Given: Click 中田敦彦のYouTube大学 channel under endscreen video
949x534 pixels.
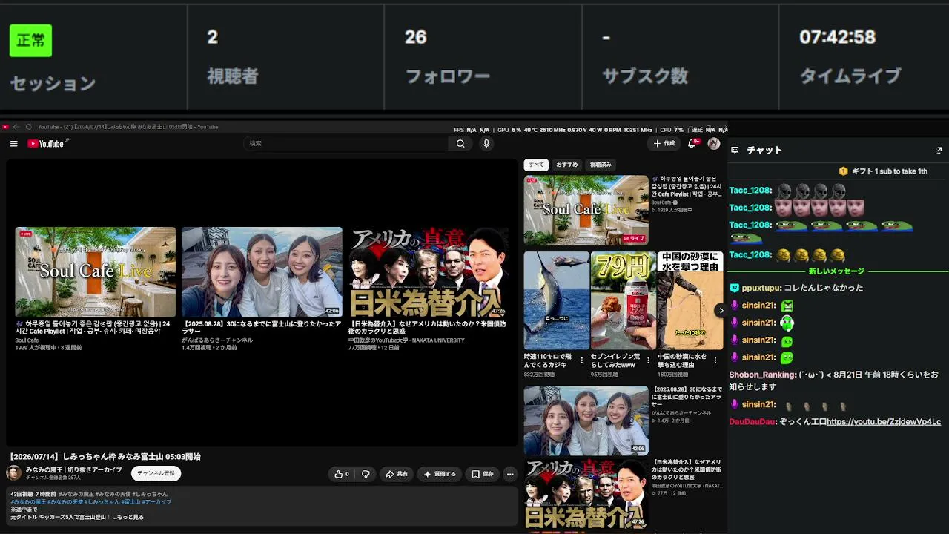Looking at the screenshot, I should 406,340.
